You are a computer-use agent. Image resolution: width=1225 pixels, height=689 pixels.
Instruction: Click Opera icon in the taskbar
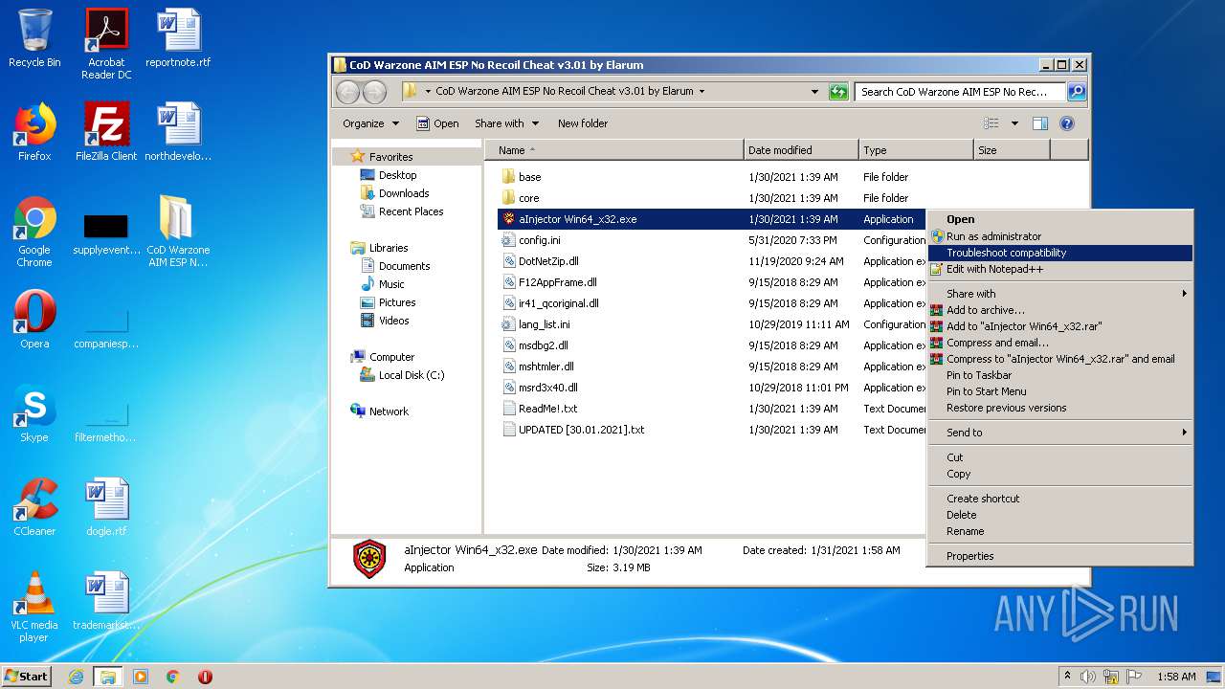pos(205,677)
